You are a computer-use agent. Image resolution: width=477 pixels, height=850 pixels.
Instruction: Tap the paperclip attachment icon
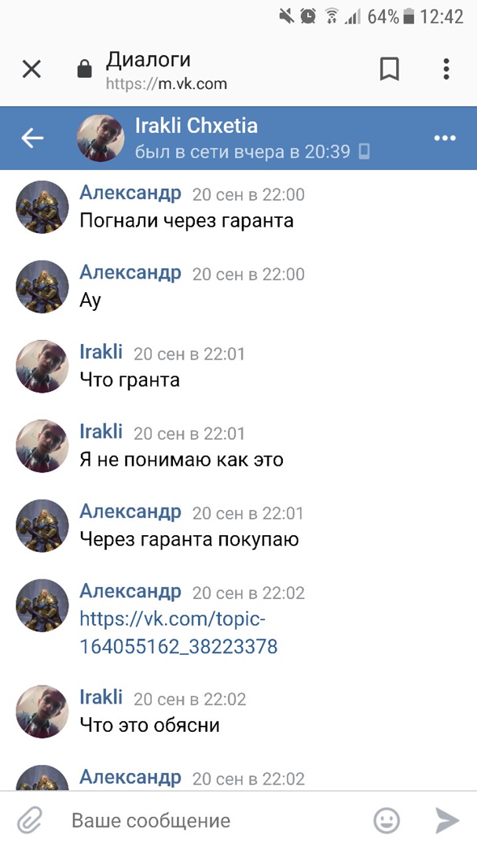click(x=30, y=820)
